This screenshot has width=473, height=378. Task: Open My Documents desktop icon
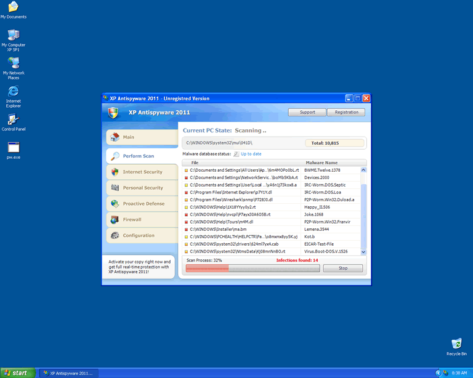pos(13,7)
